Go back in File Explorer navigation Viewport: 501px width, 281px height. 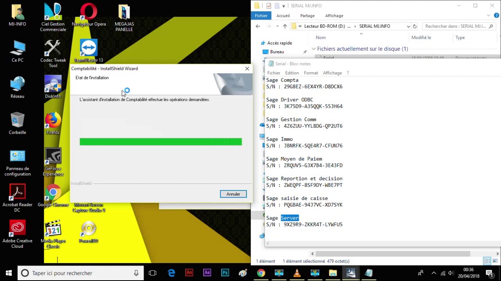(x=258, y=26)
